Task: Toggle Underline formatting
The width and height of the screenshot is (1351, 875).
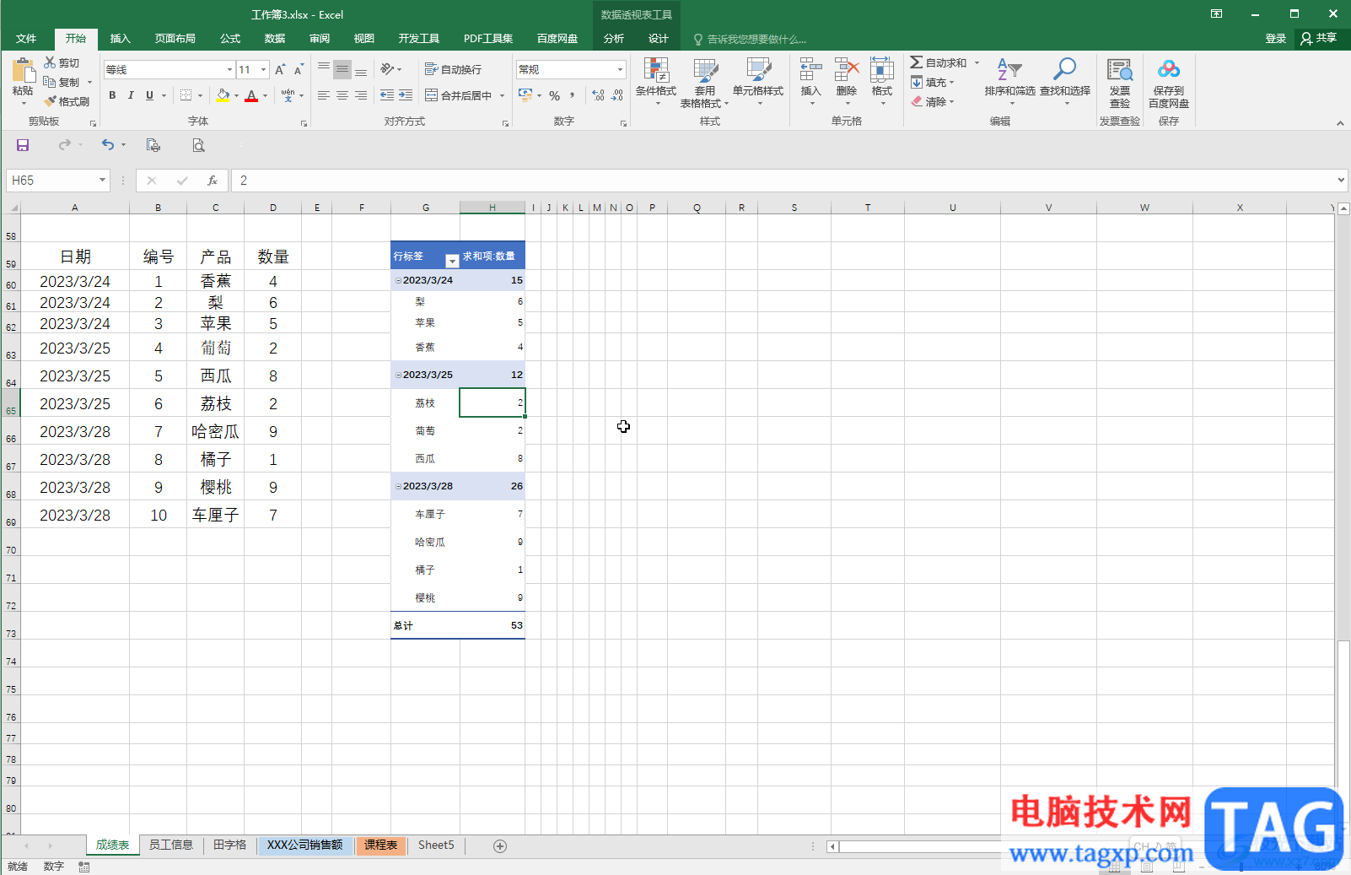Action: coord(149,95)
